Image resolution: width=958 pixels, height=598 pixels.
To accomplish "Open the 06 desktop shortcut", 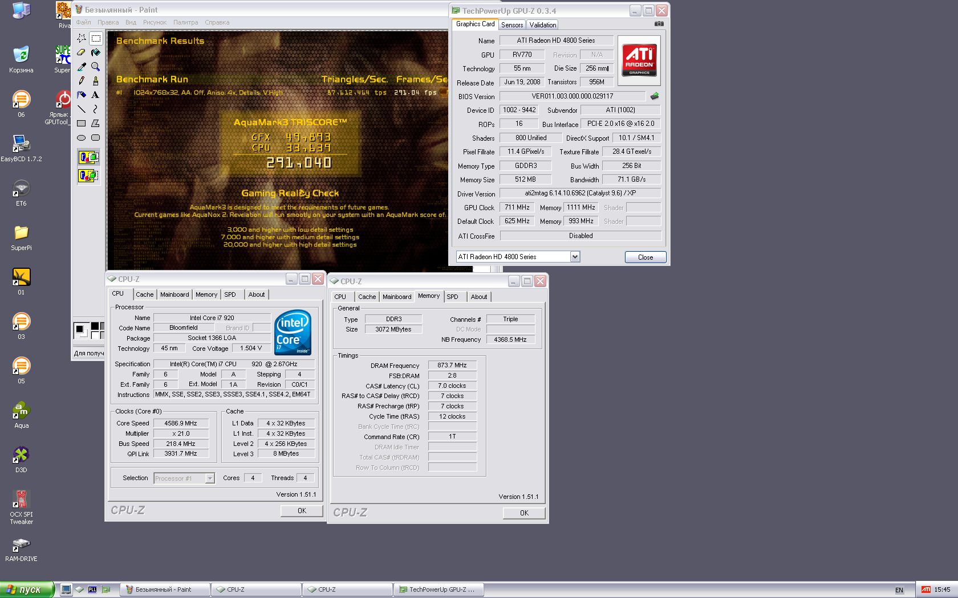I will 21,104.
